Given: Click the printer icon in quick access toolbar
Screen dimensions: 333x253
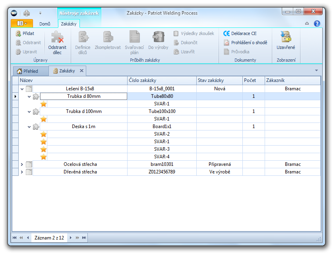Looking at the screenshot, I should [27, 13].
